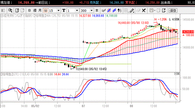Open the 300 bars count dropdown
Image resolution: width=195 pixels, height=108 pixels.
coord(92,11)
